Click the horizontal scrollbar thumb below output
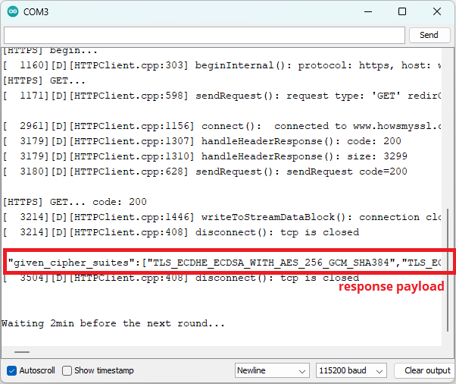Viewport: 456px width, 384px height. 22,352
